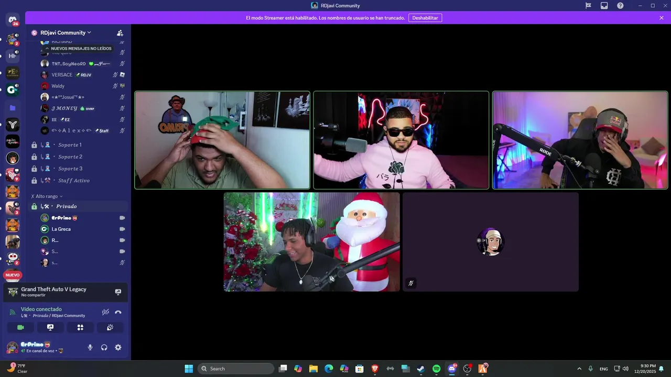
Task: Collapse the Alto rango category
Action: pyautogui.click(x=47, y=196)
